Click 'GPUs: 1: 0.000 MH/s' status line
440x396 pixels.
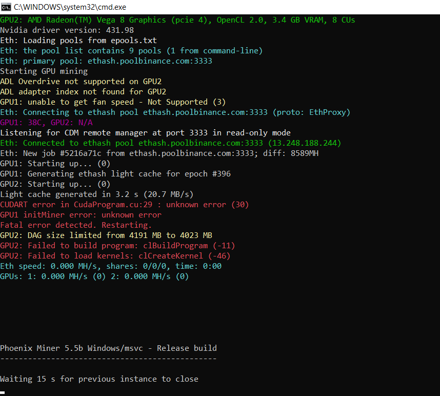[94, 276]
